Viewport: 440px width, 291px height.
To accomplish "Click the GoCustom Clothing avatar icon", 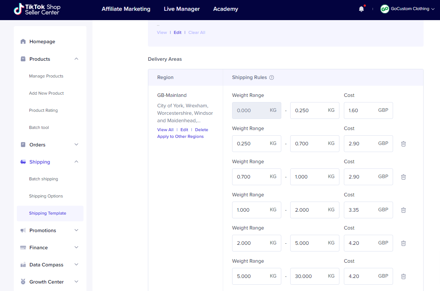I will click(x=384, y=9).
